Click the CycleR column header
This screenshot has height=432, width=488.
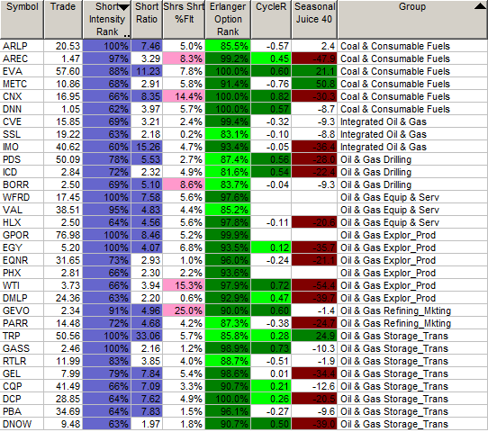tap(271, 19)
